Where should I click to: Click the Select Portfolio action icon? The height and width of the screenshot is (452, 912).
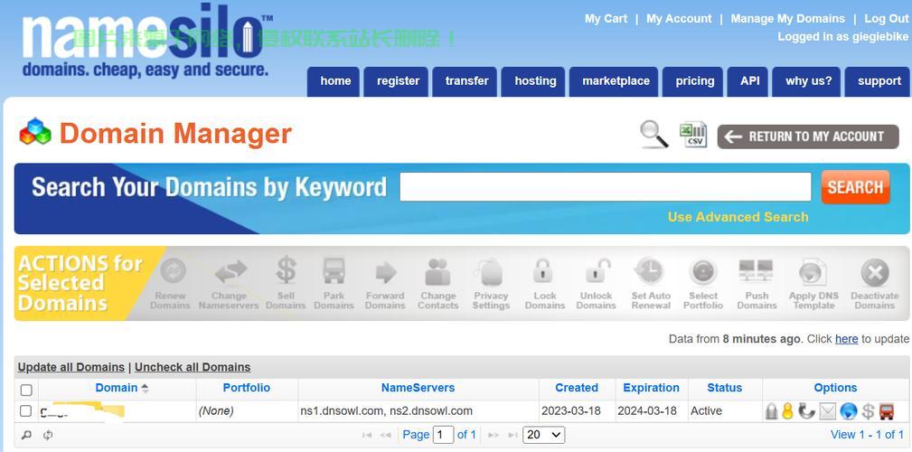coord(703,272)
